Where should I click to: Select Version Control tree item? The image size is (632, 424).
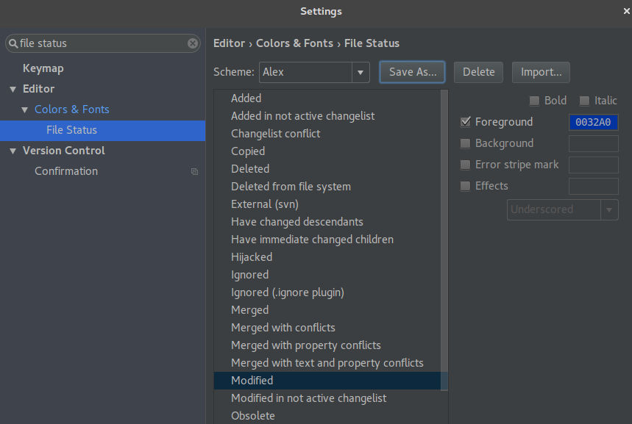(x=64, y=151)
